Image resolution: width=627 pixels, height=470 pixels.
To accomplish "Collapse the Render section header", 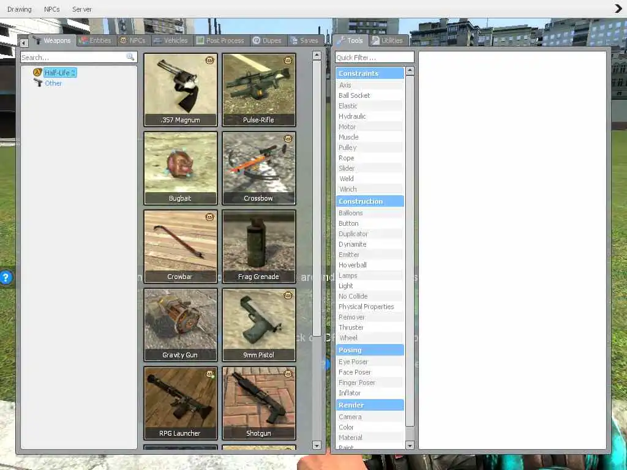I will (370, 405).
